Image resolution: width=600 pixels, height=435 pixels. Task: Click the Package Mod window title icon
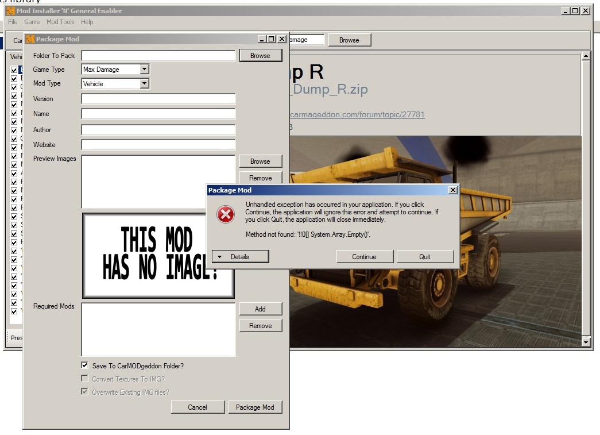click(30, 39)
